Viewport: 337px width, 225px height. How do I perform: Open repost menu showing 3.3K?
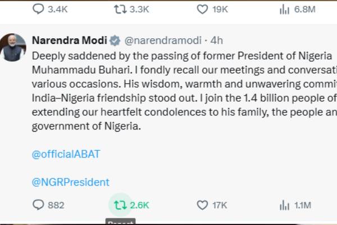point(120,9)
